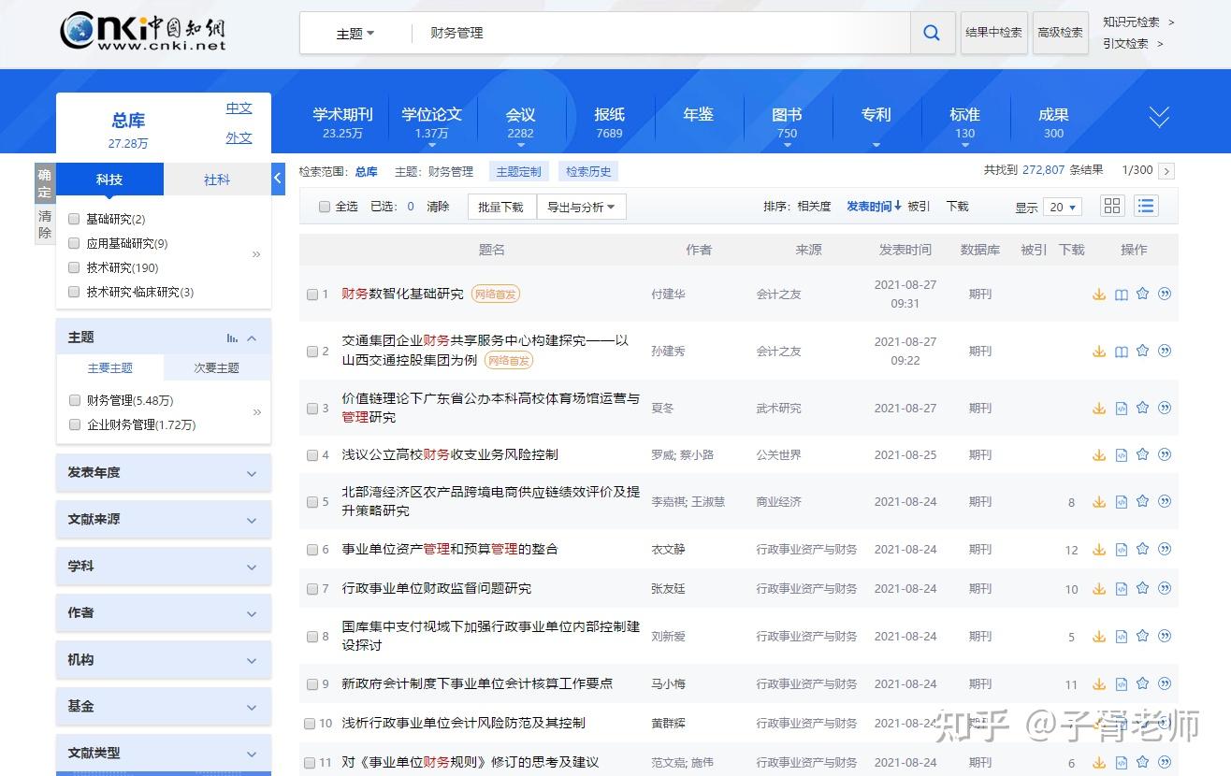The image size is (1231, 776).
Task: Switch to grid view layout
Action: [1112, 206]
